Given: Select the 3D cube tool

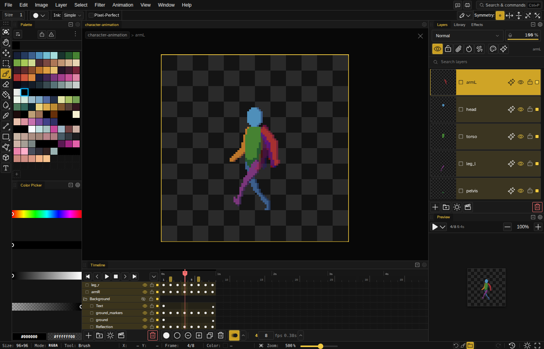Looking at the screenshot, I should pyautogui.click(x=6, y=157).
